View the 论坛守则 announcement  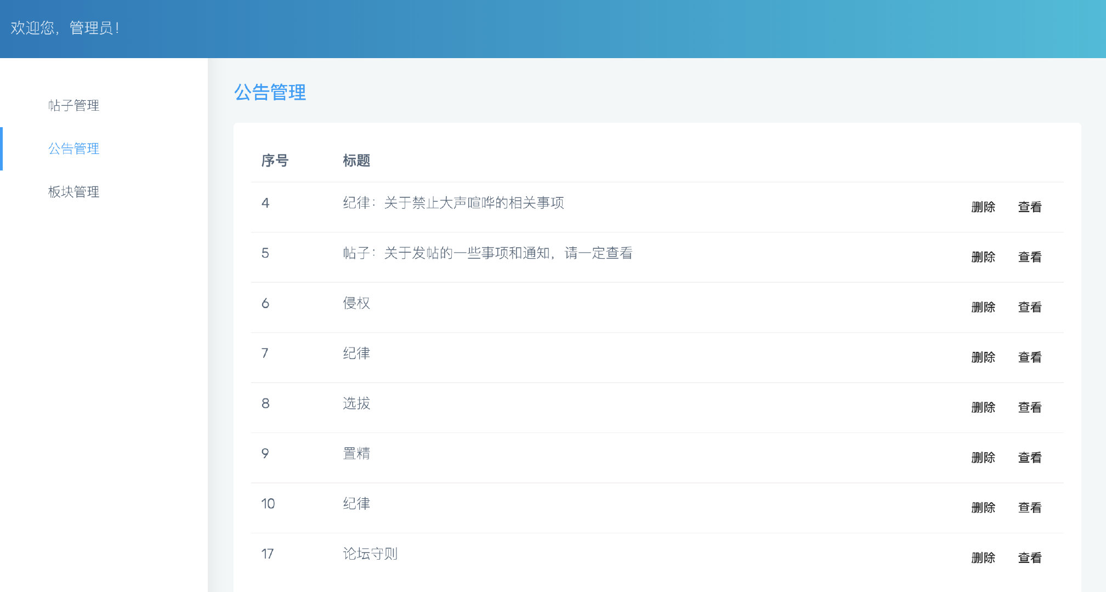(x=1030, y=558)
